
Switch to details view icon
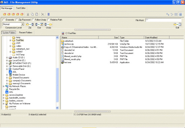click(180, 14)
